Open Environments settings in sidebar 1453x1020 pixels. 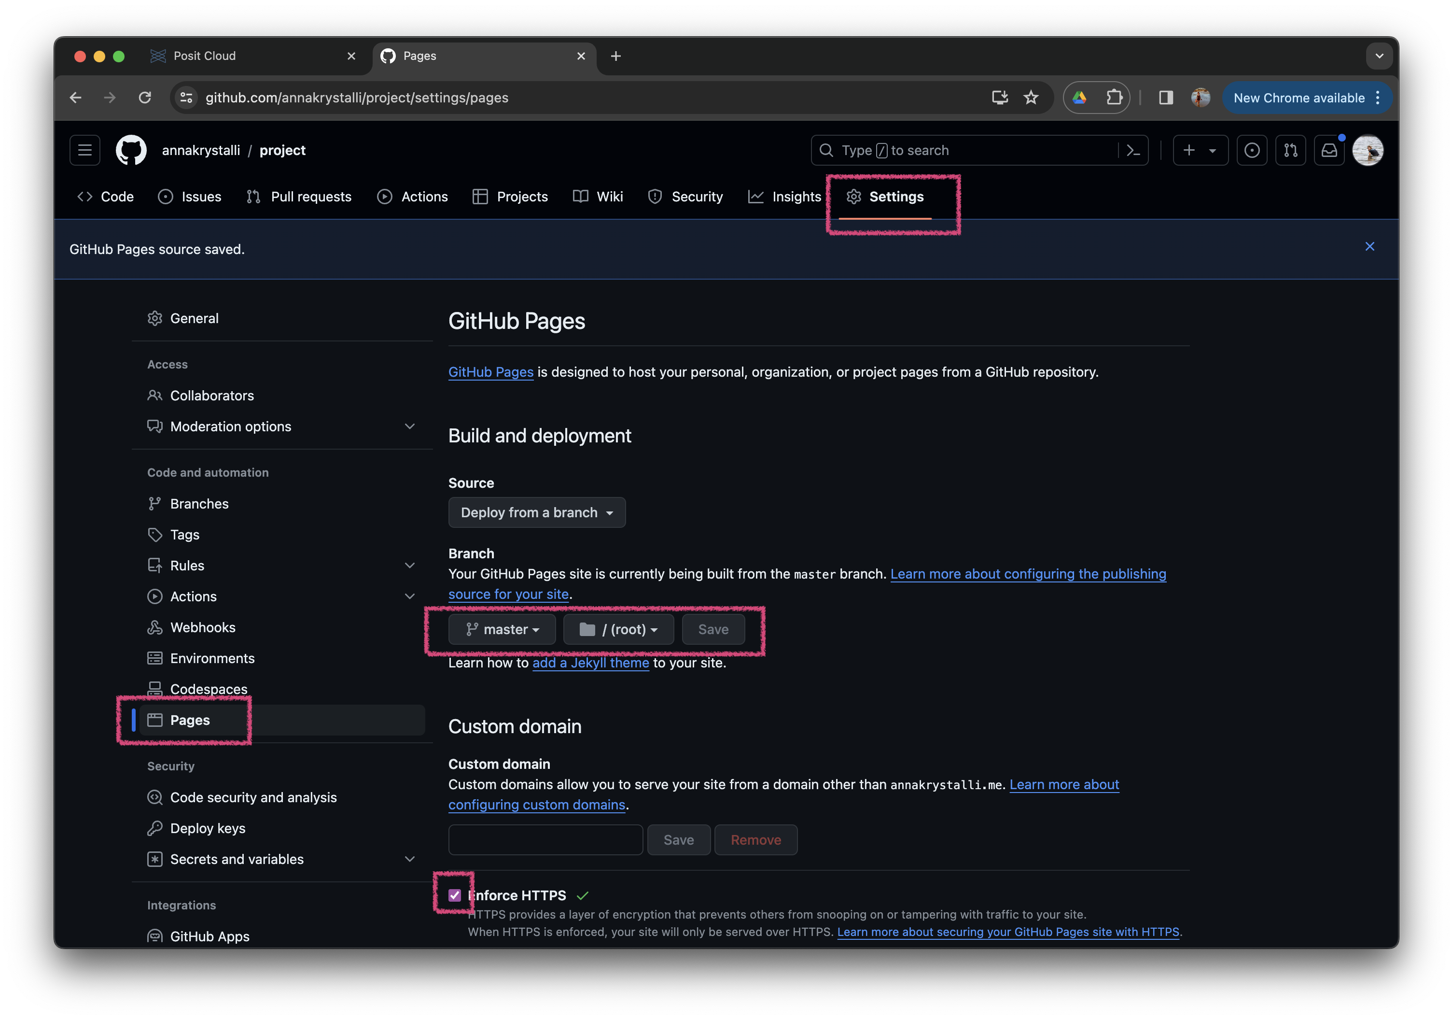point(281,658)
